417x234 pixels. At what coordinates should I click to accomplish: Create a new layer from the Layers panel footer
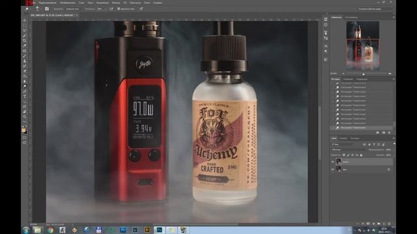[x=384, y=224]
